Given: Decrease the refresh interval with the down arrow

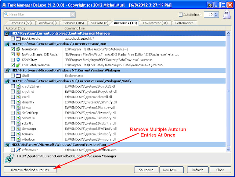Looking at the screenshot, I should coord(216,16).
